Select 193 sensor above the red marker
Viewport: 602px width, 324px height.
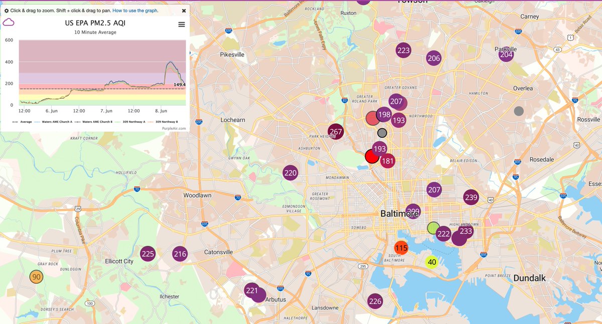point(380,149)
